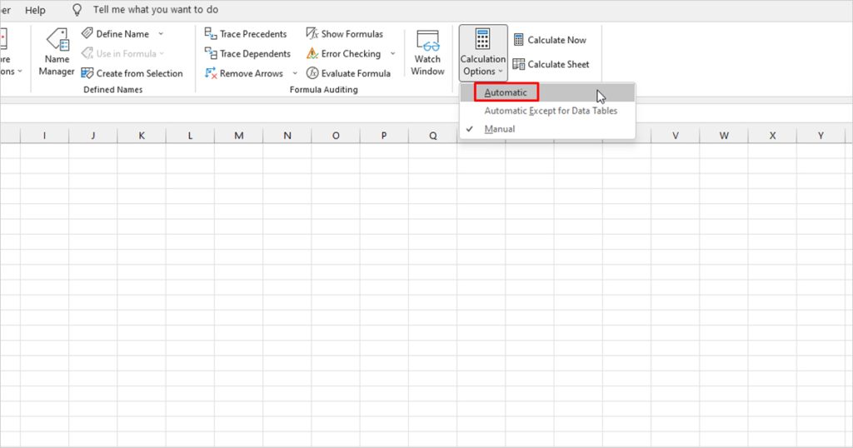Click the Remove Arrows icon

(211, 72)
